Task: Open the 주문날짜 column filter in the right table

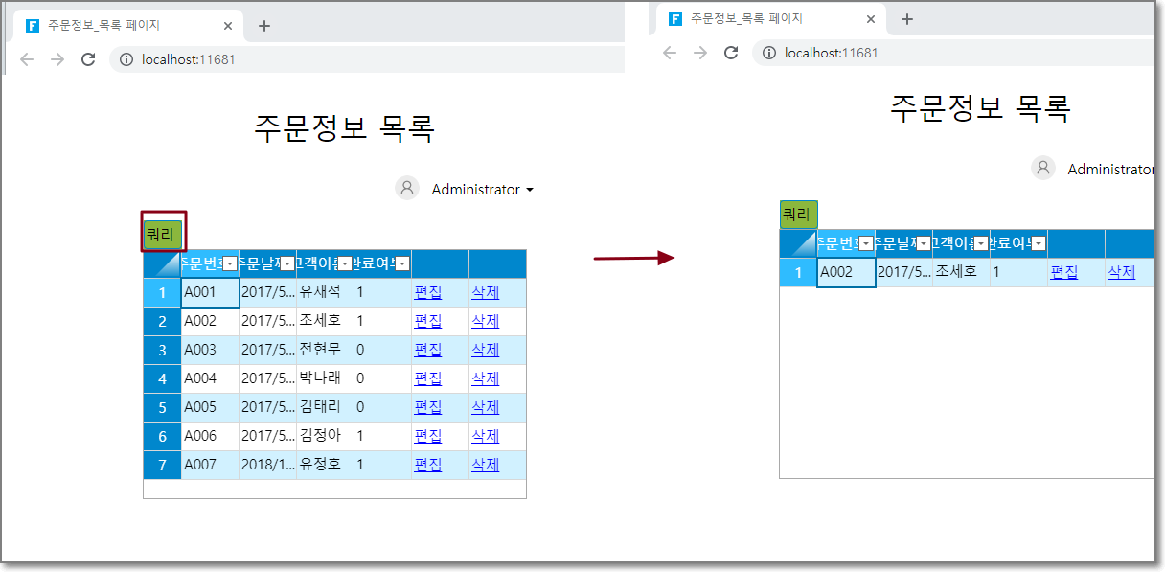Action: pyautogui.click(x=924, y=243)
